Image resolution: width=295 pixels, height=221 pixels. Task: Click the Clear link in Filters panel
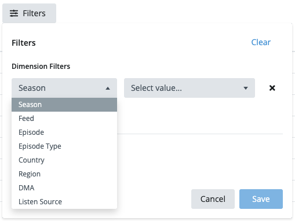coord(261,42)
